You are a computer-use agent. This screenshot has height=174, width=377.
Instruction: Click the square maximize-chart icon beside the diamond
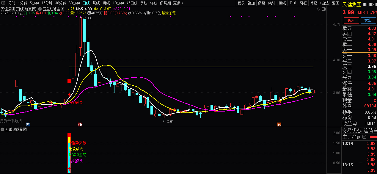324,9
